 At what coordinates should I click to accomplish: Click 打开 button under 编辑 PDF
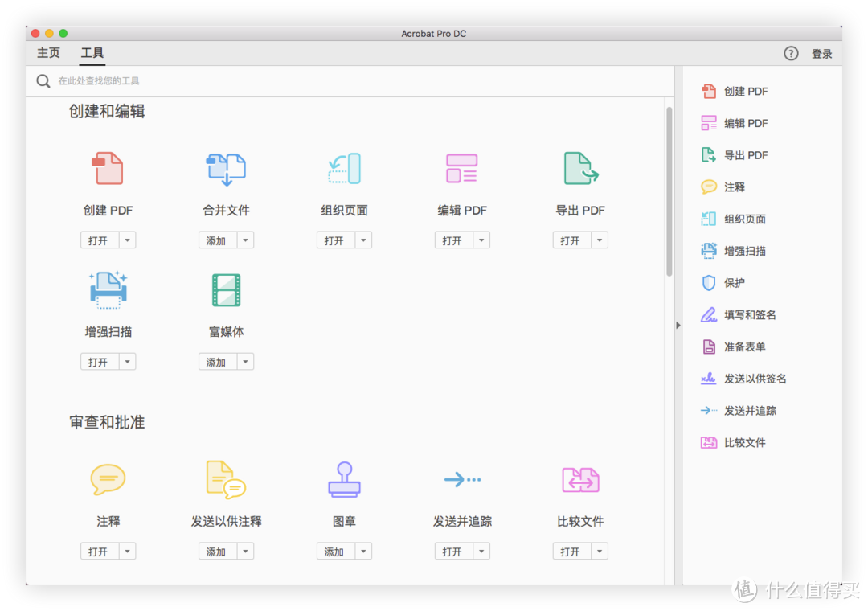(454, 240)
